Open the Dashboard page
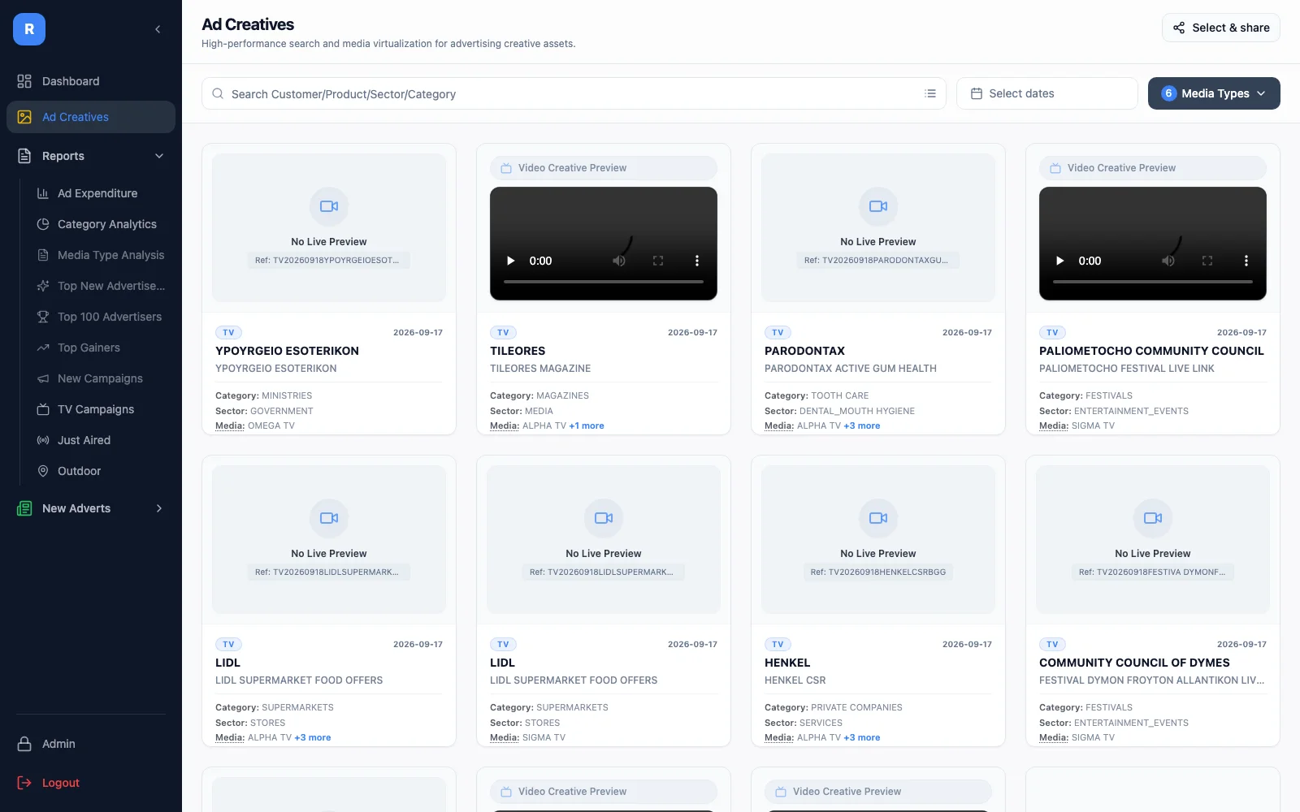Screen dimensions: 1300x812 [91, 81]
